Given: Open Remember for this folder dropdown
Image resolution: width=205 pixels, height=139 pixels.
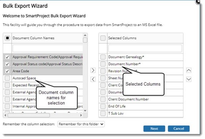Looking at the screenshot, I should coord(81,124).
